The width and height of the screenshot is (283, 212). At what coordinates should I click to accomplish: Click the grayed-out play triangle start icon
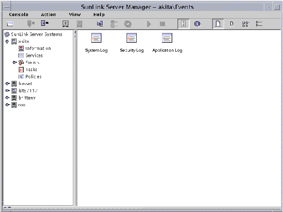point(149,24)
